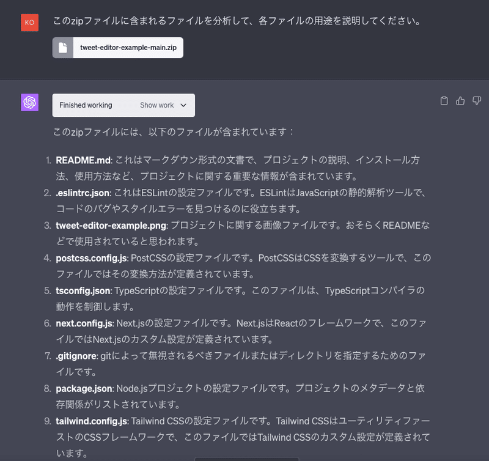This screenshot has height=461, width=489.
Task: Click the Finished working label
Action: 86,105
